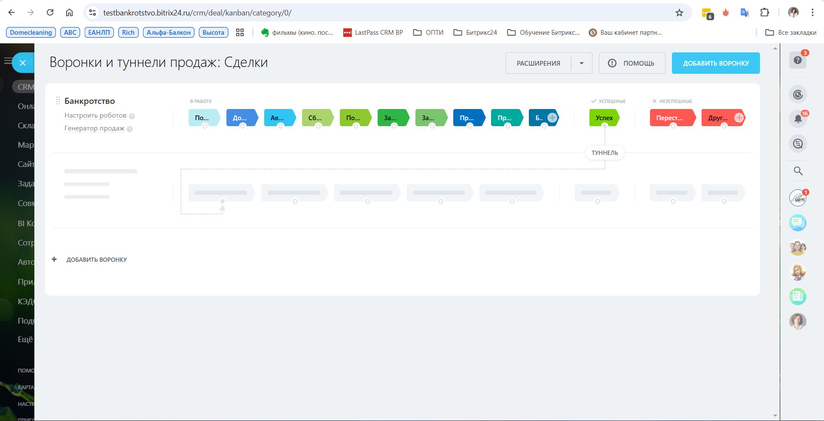Close the slider with the blue X button
824x421 pixels.
click(x=23, y=63)
